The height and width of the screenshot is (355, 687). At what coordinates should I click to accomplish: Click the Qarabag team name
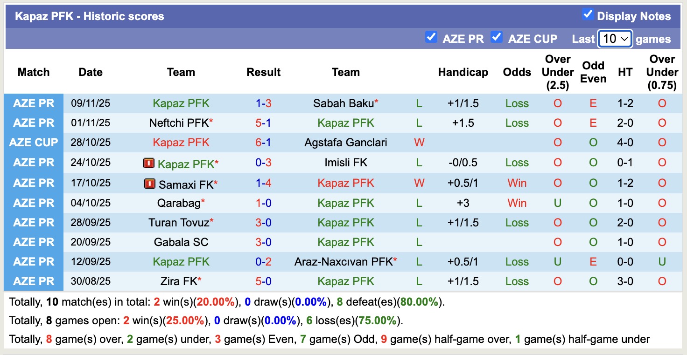click(178, 203)
